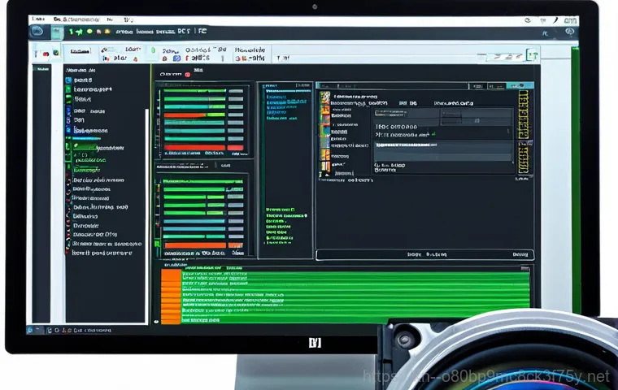
Task: Click the Windows Start button on the taskbar
Action: pyautogui.click(x=32, y=331)
